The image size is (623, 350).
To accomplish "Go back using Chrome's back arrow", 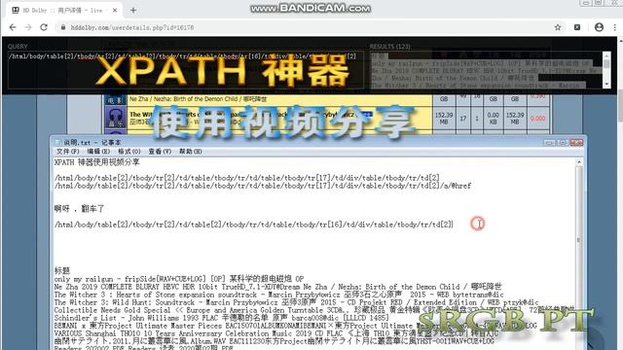I will tap(13, 27).
